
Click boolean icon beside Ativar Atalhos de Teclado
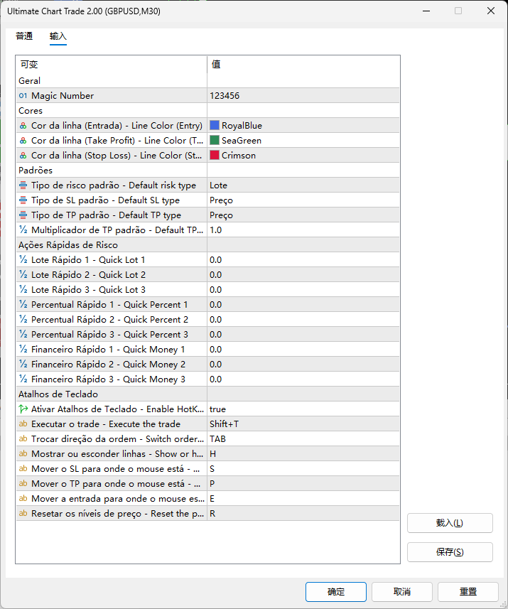click(x=23, y=409)
